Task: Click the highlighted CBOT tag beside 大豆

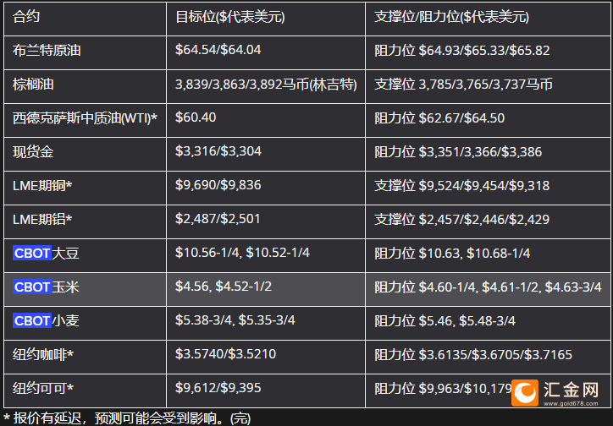Action: [32, 254]
